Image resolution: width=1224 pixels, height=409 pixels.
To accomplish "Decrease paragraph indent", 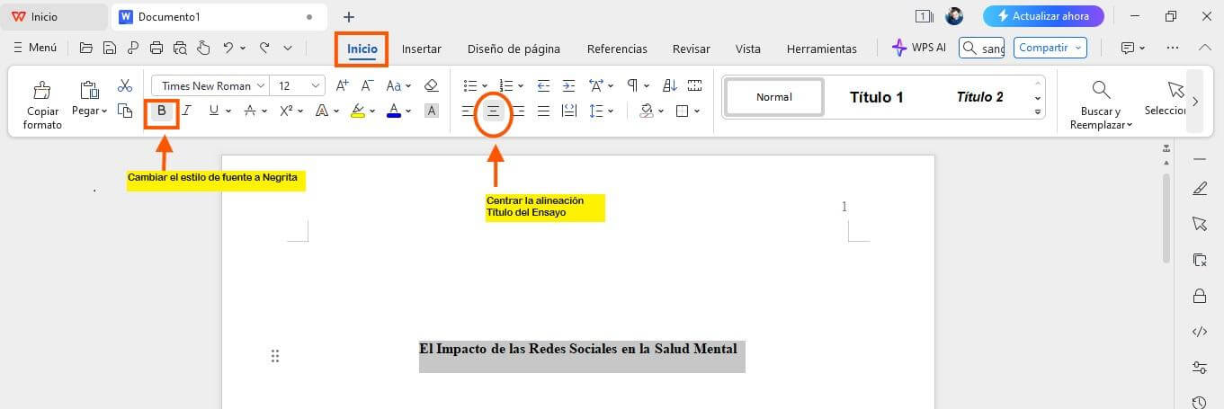I will point(543,85).
